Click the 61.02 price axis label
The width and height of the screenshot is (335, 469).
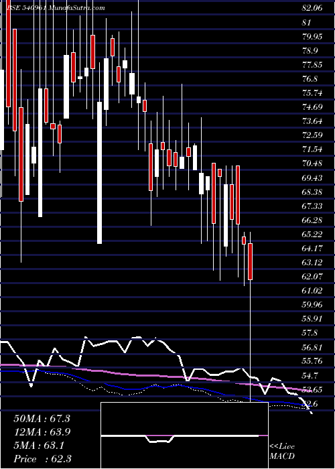click(x=312, y=290)
